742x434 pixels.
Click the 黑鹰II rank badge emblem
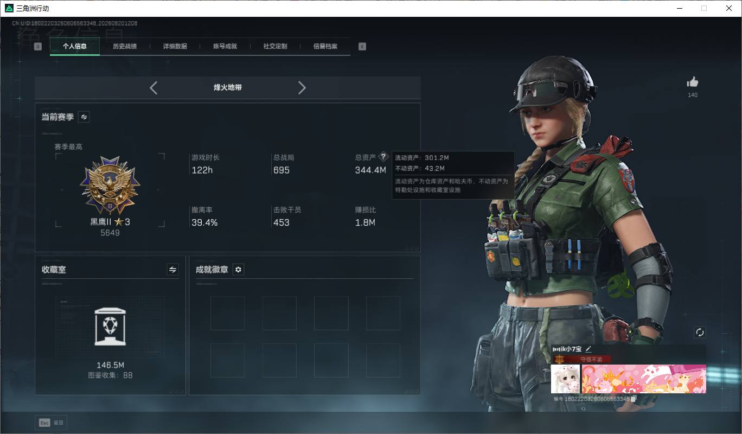pos(110,186)
